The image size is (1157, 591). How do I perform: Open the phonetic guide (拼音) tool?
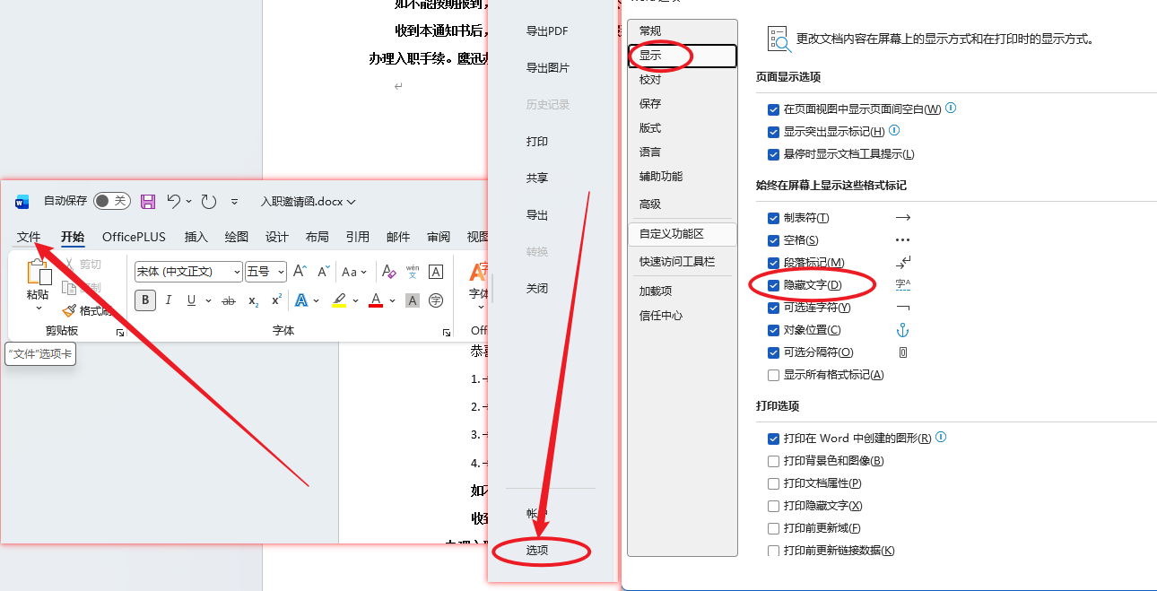(412, 272)
